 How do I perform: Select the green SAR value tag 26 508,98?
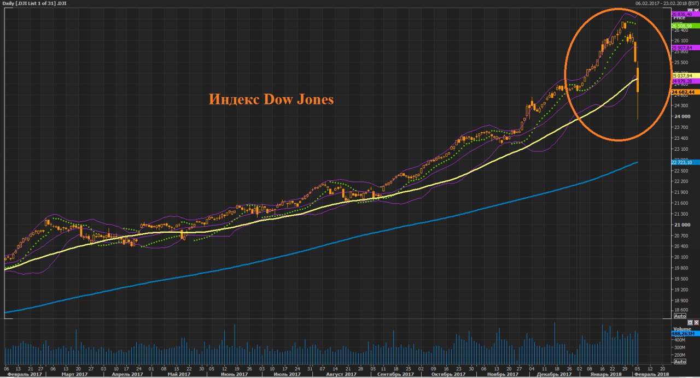click(686, 26)
